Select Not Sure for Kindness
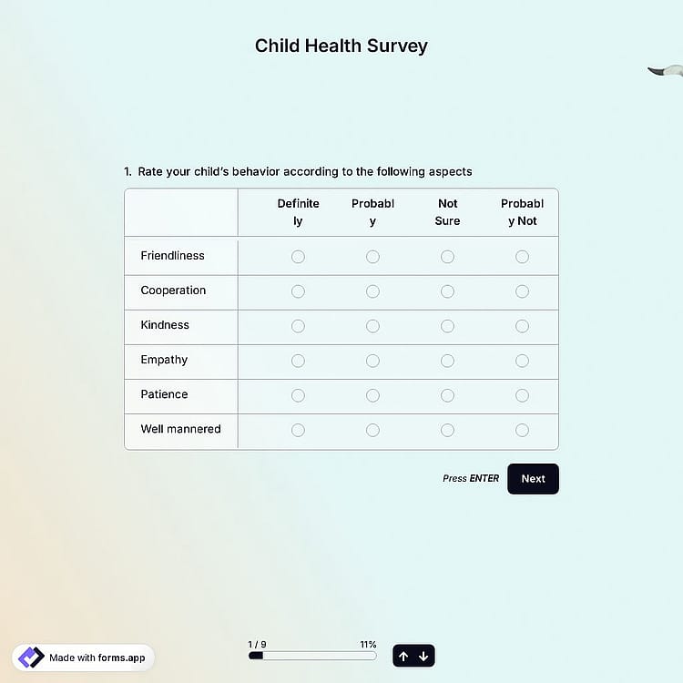 pyautogui.click(x=447, y=326)
